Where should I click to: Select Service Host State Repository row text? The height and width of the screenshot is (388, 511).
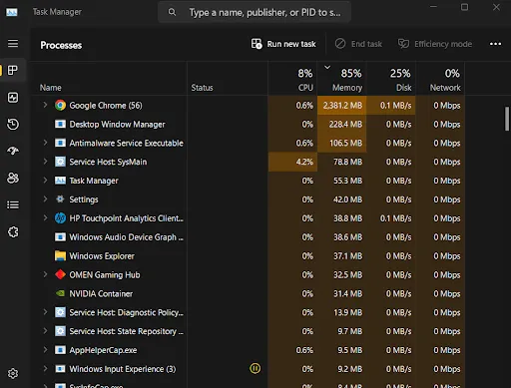coord(126,331)
